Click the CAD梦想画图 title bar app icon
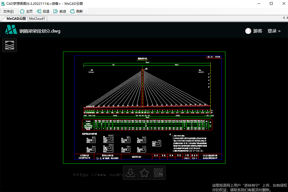288x192 pixels. tap(3, 3)
